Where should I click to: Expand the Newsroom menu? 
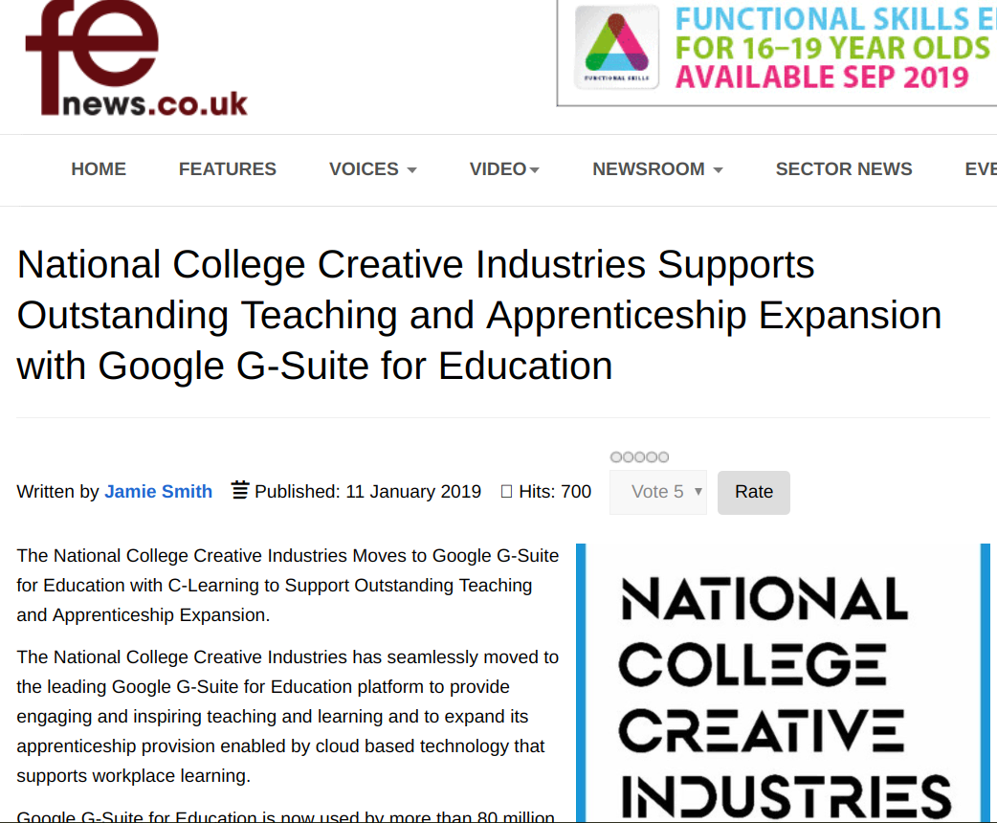coord(657,169)
